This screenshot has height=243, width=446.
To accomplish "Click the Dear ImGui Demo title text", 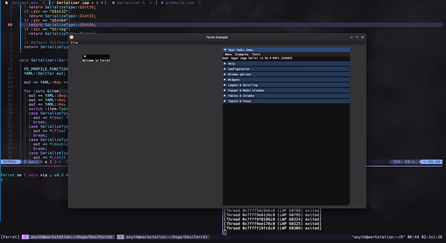I will [x=240, y=50].
